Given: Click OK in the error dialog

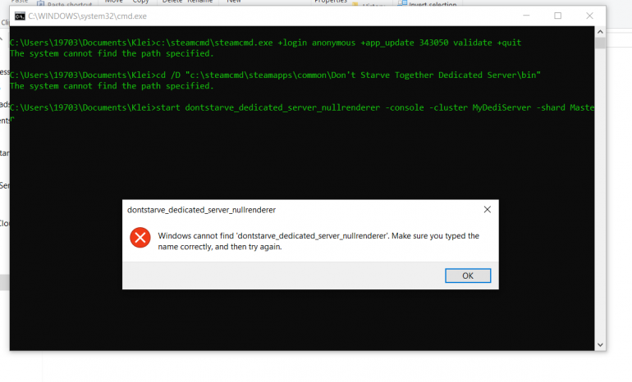Looking at the screenshot, I should pos(468,275).
